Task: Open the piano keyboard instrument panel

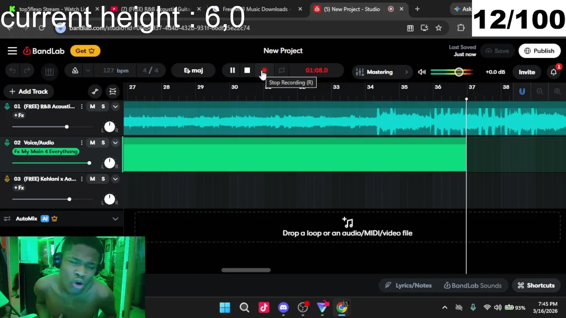Action: pos(49,71)
